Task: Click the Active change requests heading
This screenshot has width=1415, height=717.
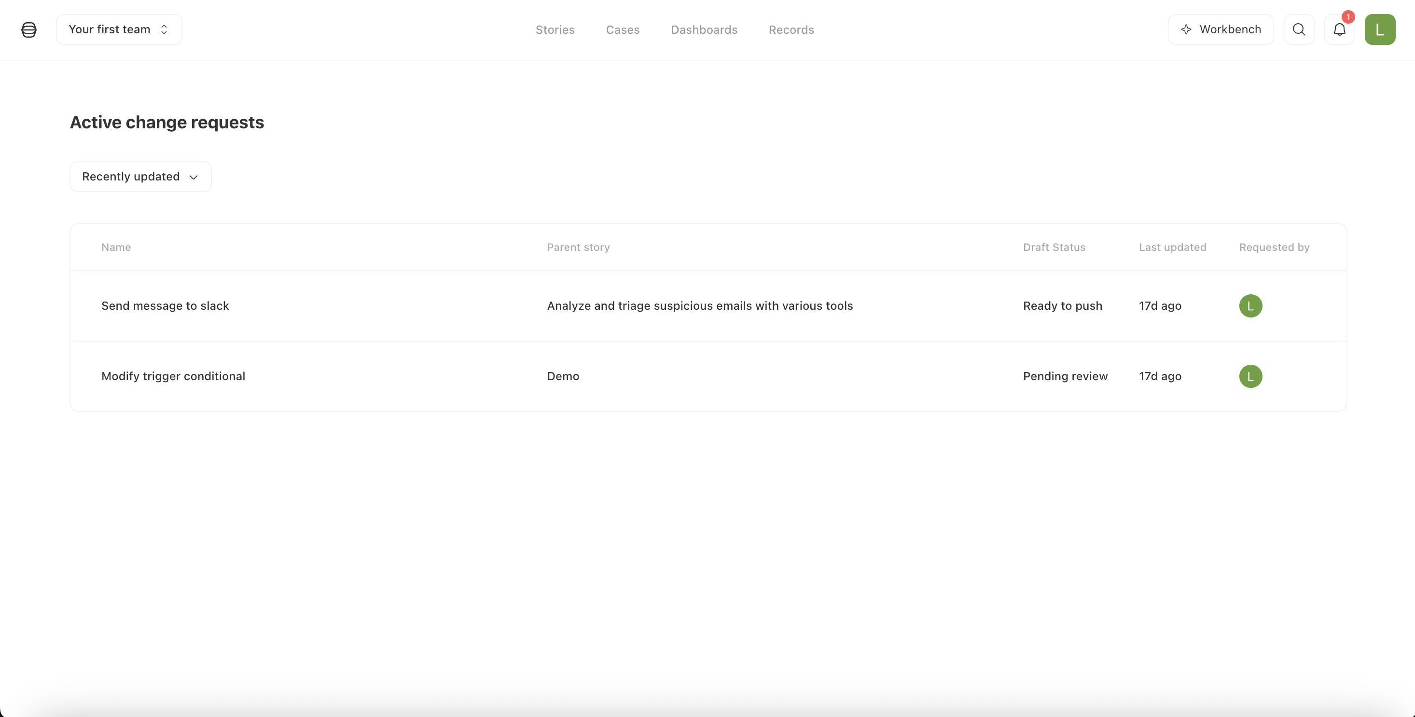Action: 167,123
